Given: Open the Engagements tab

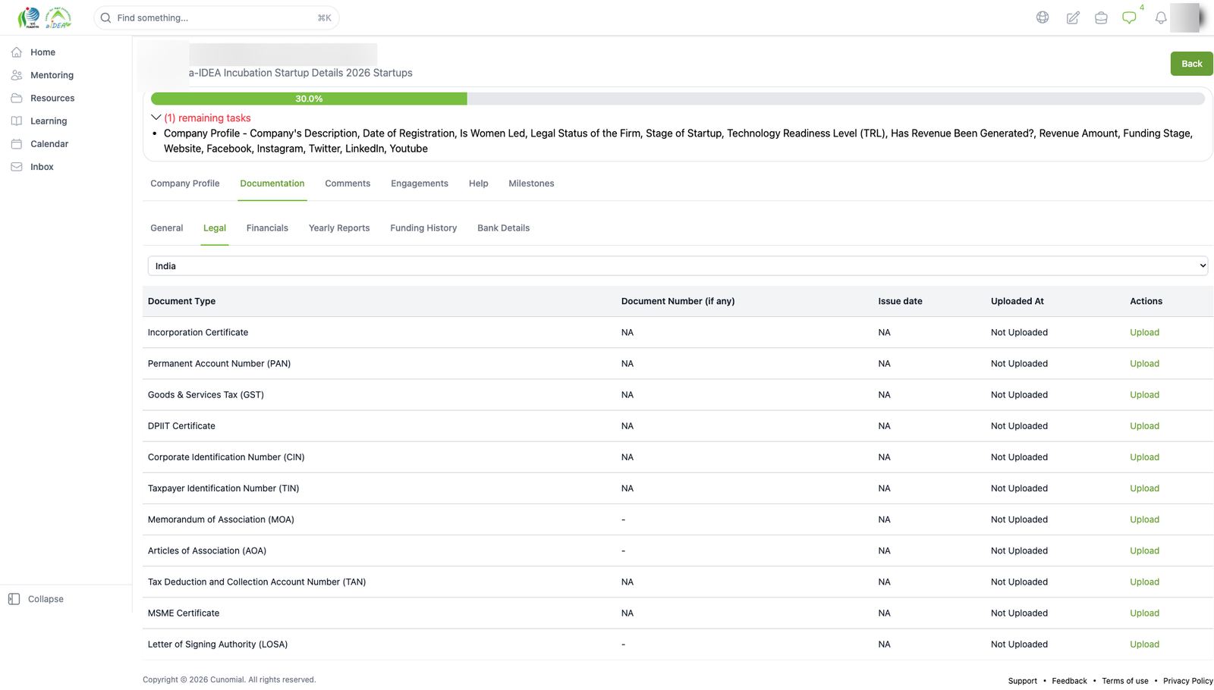Looking at the screenshot, I should click(420, 183).
